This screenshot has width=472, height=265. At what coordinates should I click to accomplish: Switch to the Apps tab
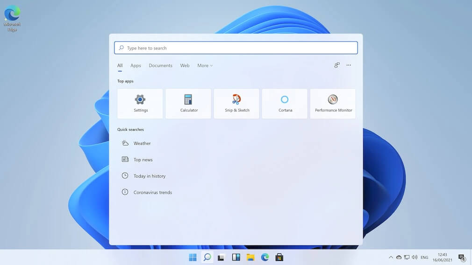tap(136, 66)
